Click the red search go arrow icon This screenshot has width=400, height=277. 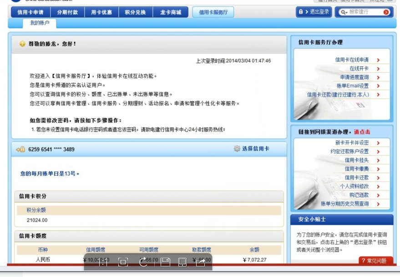[386, 12]
